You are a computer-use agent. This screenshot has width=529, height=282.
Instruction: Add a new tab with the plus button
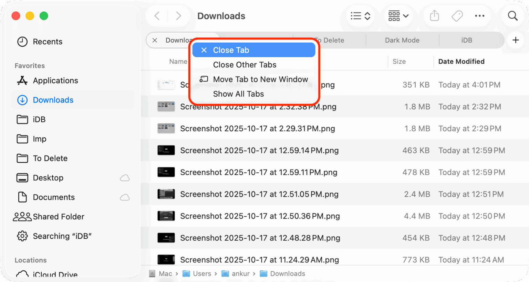click(516, 40)
